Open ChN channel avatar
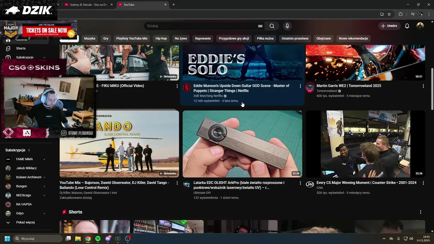 point(310,184)
